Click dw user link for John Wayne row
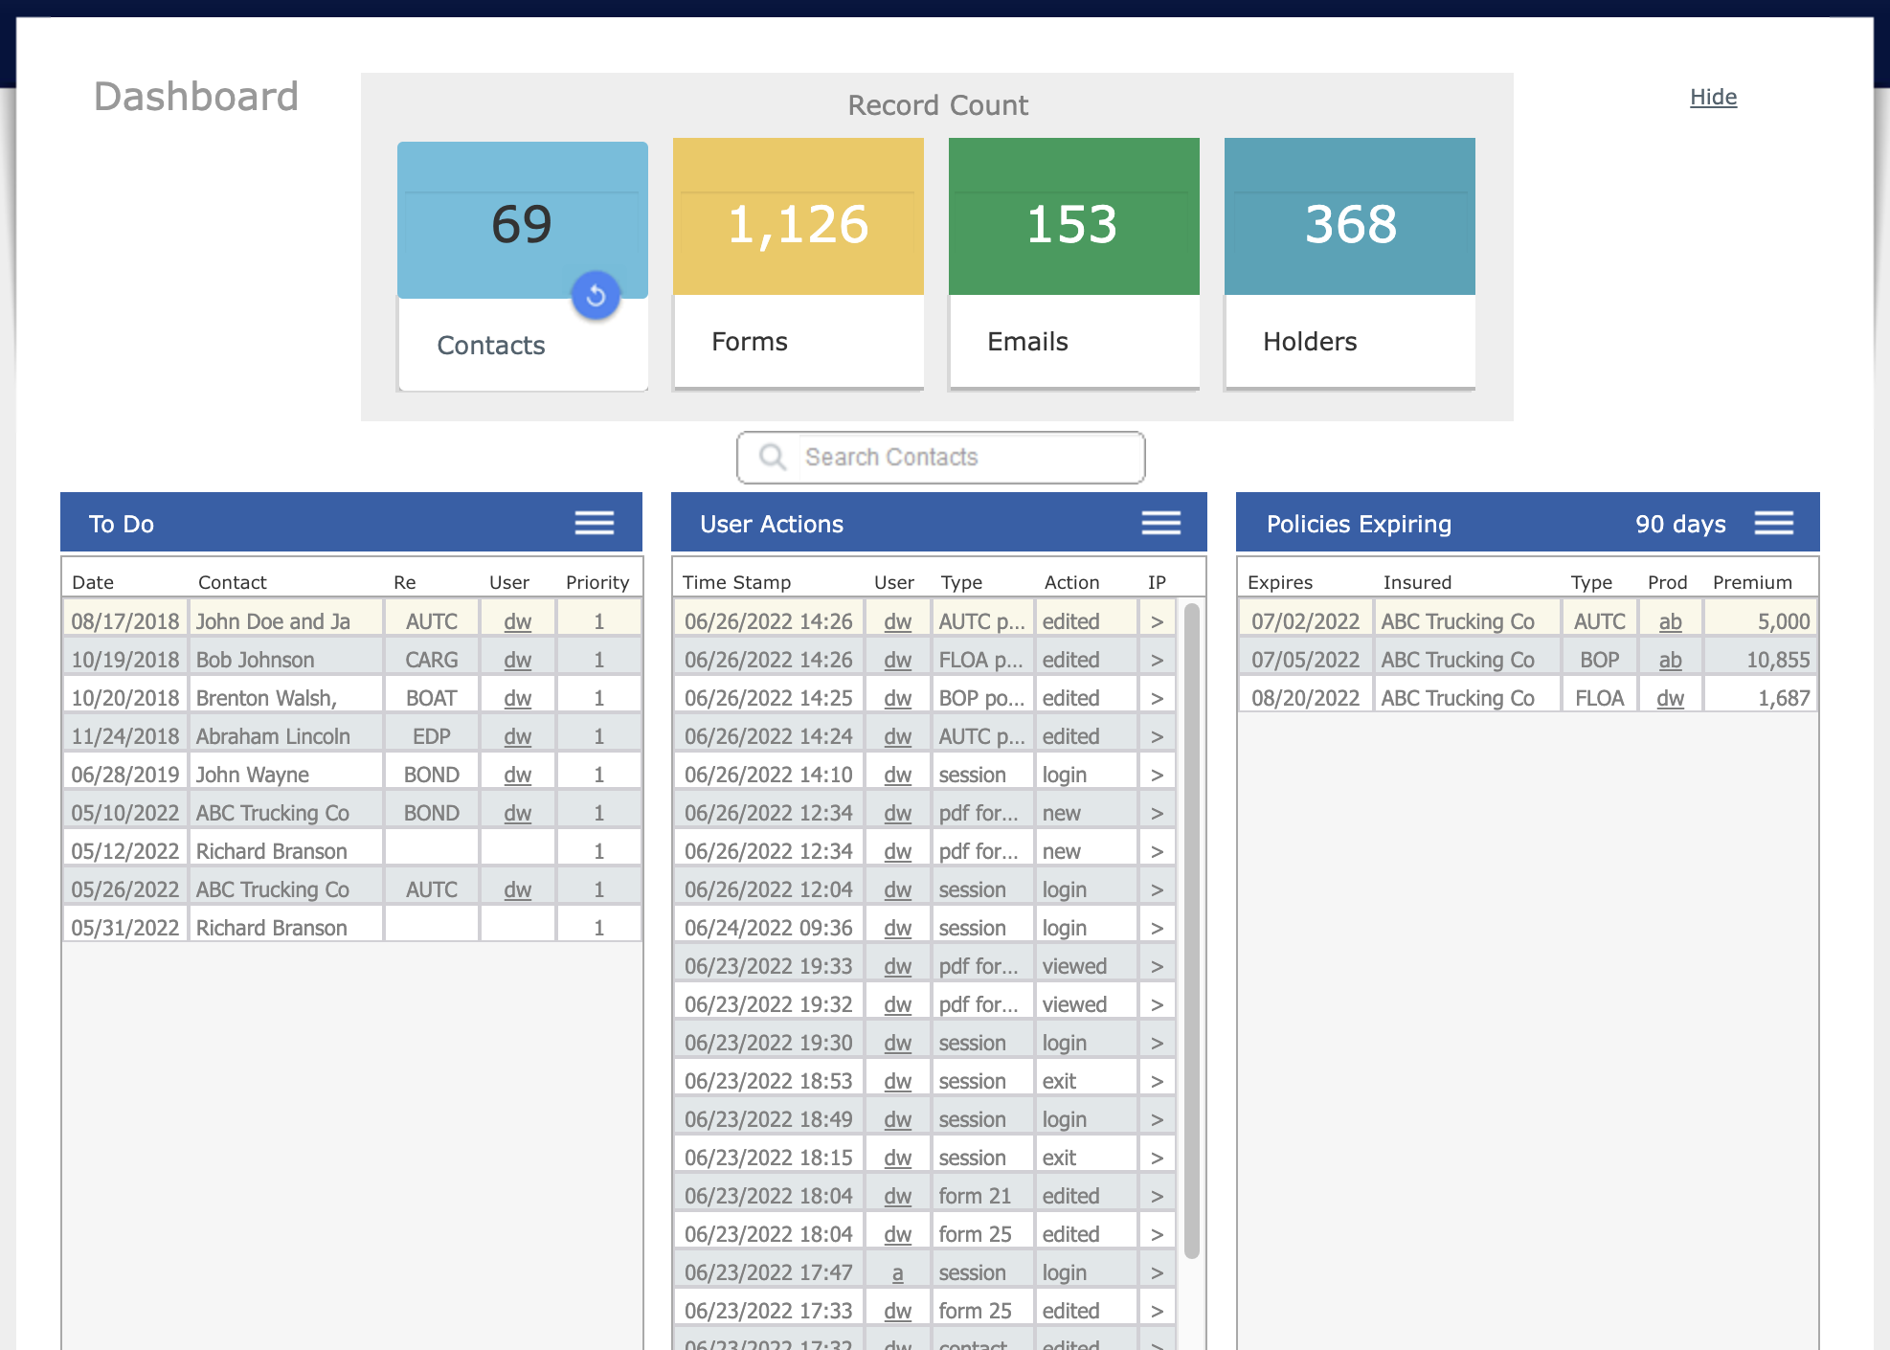Image resolution: width=1890 pixels, height=1350 pixels. [x=517, y=775]
